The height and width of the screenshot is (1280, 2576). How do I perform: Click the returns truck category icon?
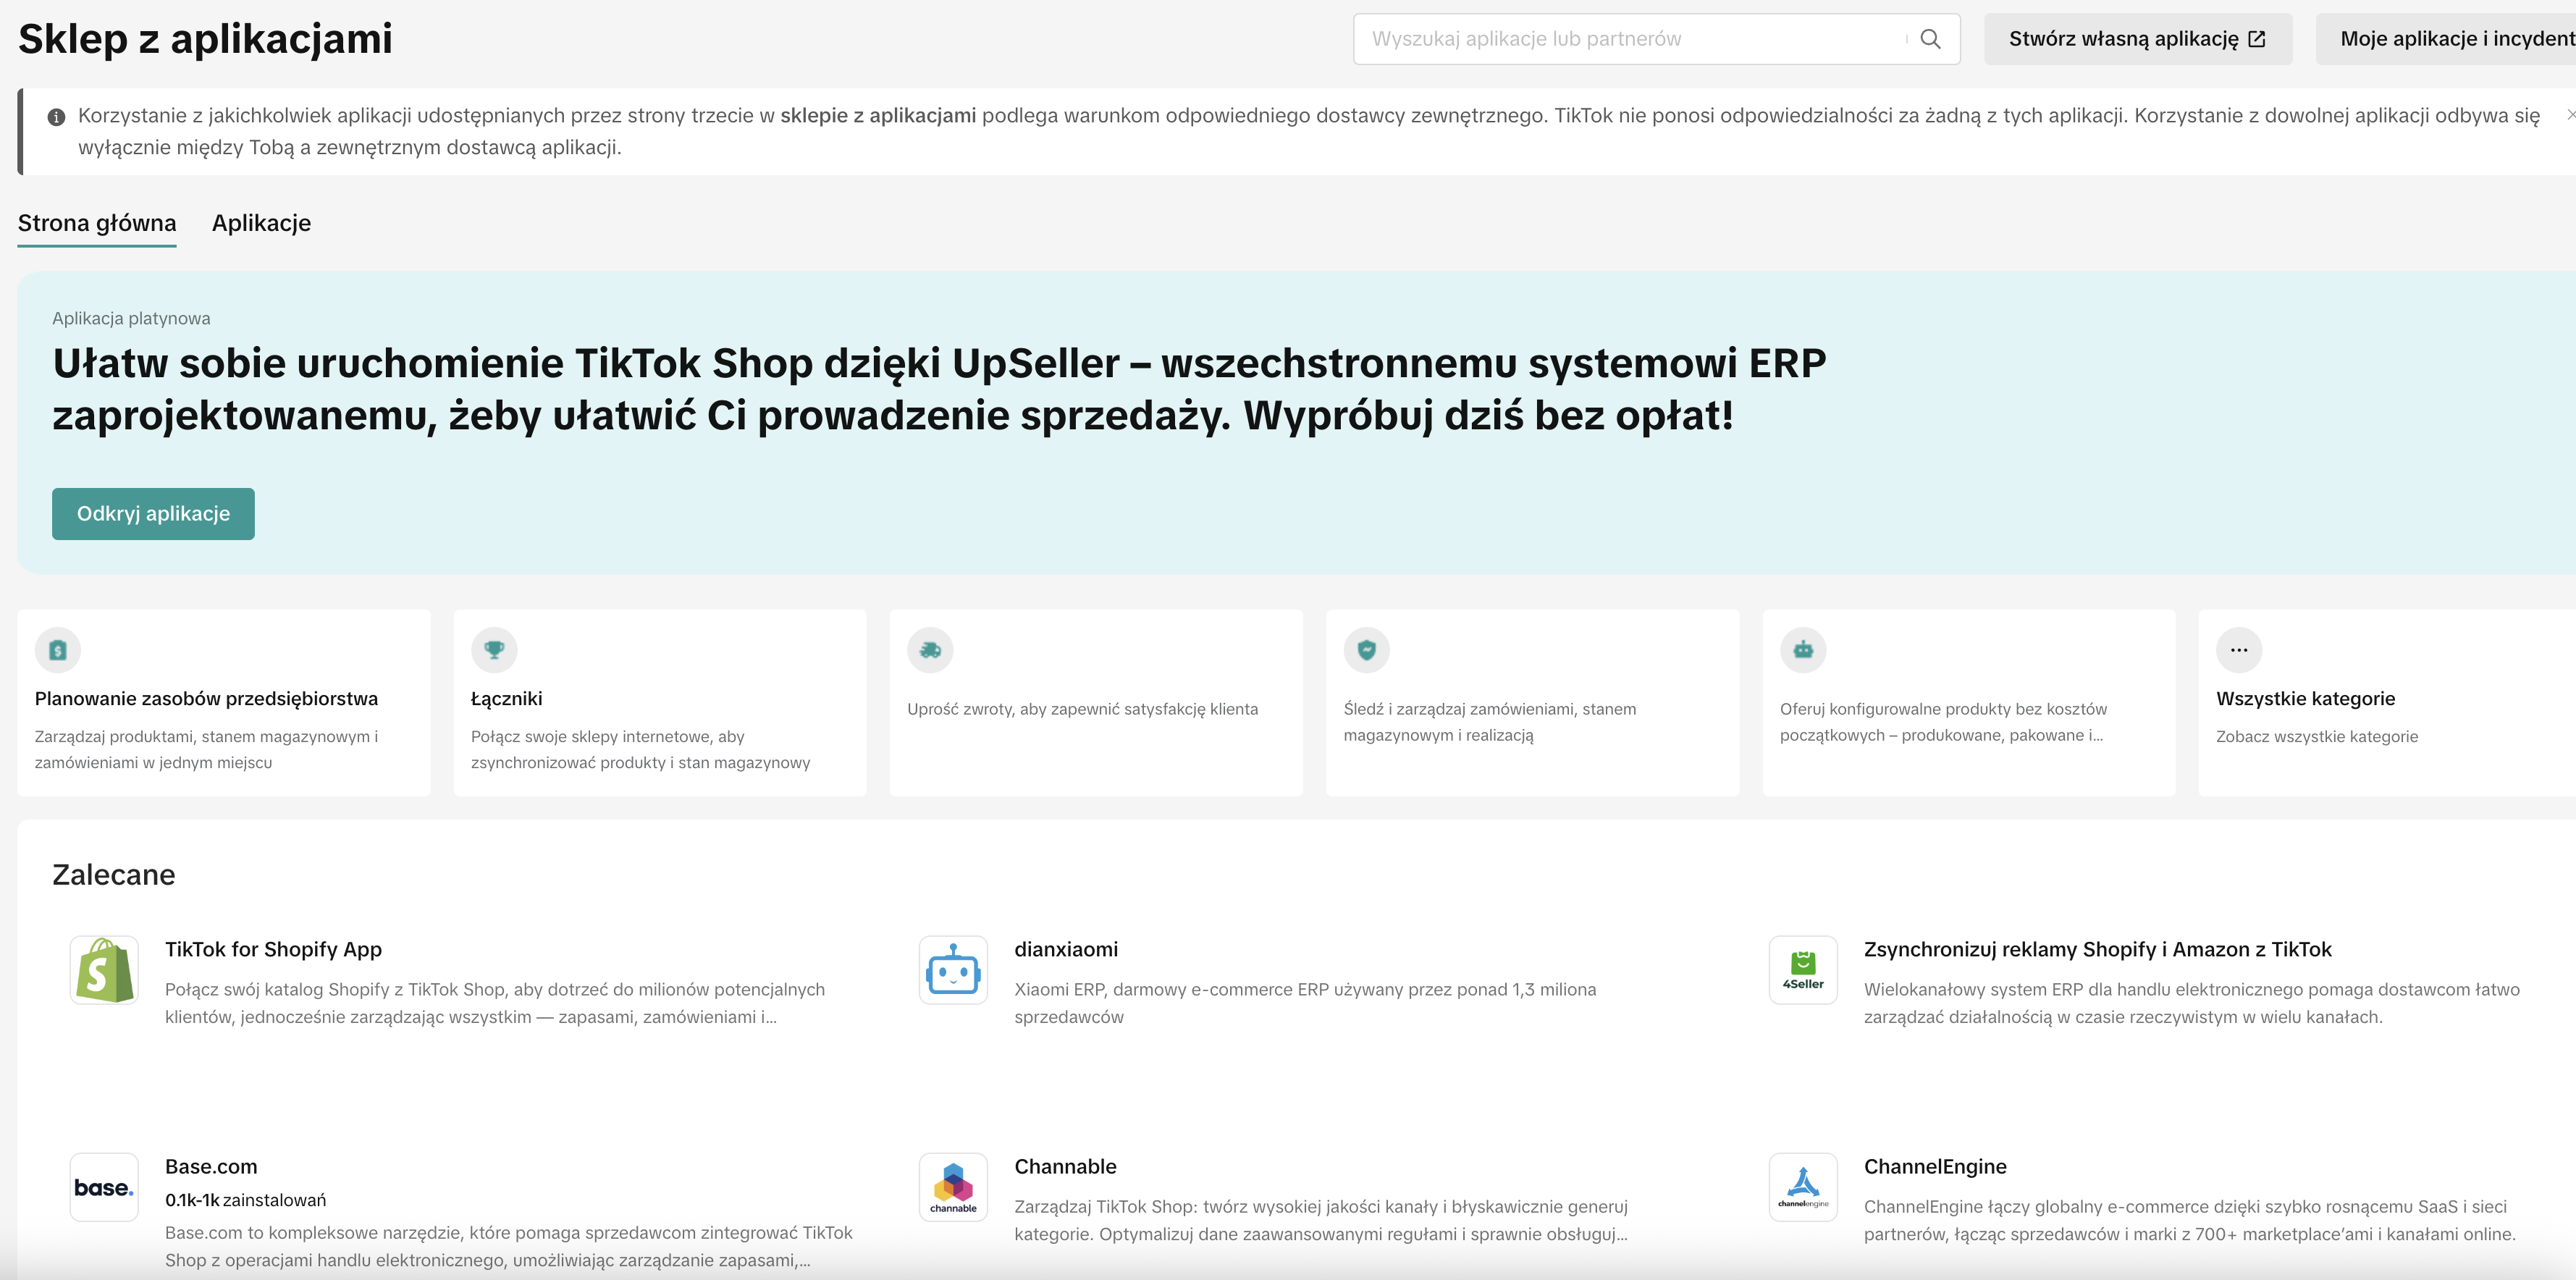930,650
